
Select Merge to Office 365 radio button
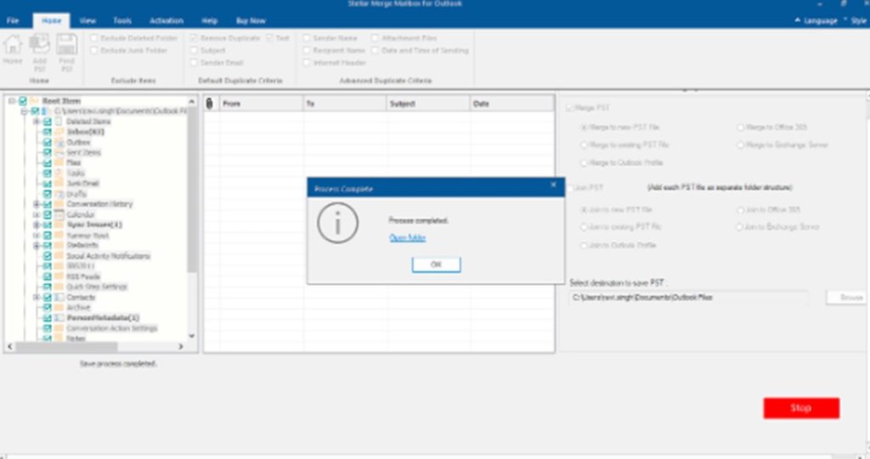click(740, 127)
